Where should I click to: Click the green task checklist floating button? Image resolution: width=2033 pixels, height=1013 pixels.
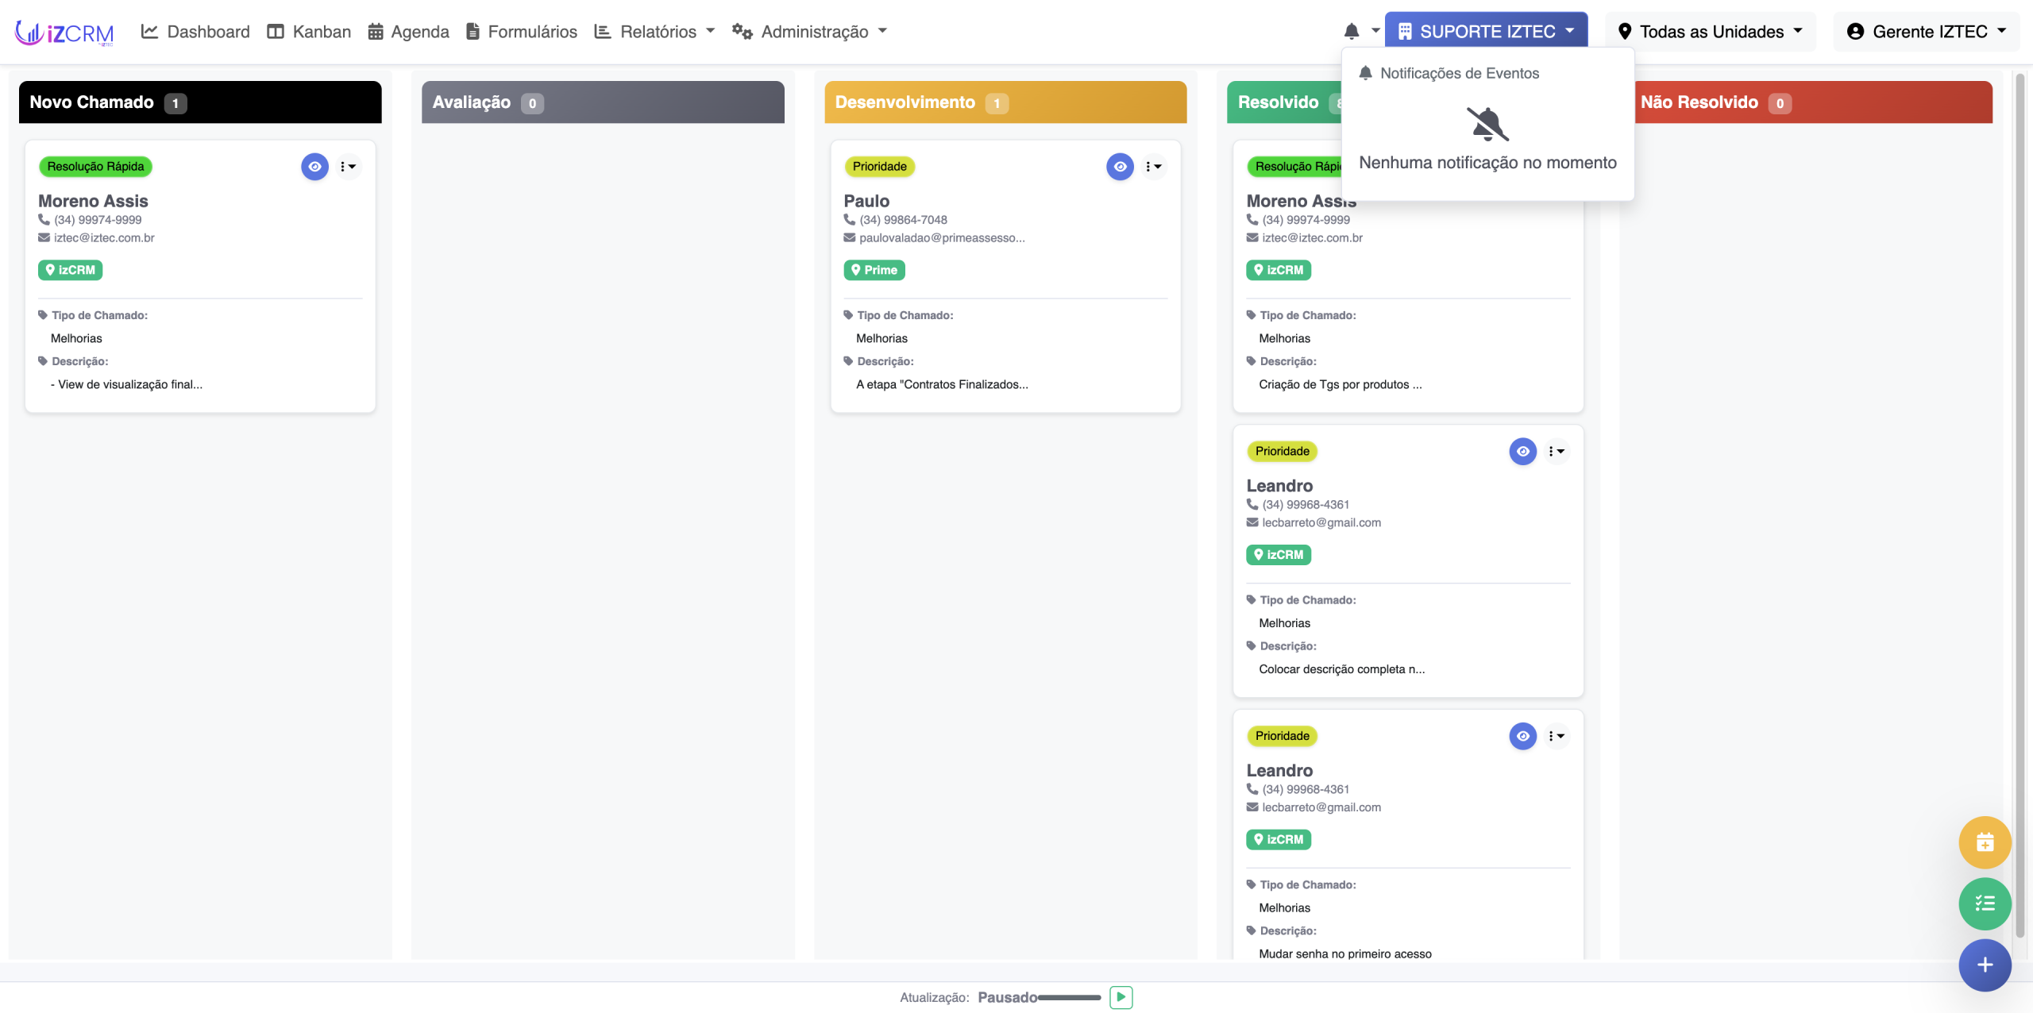pos(1984,903)
